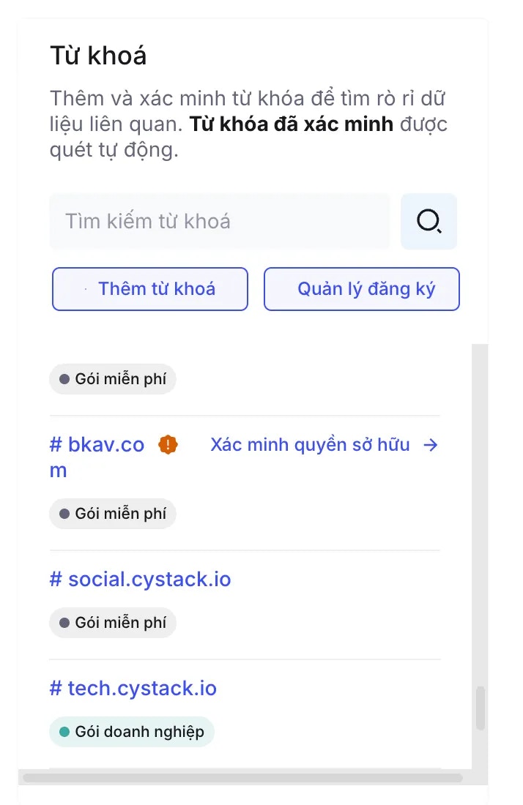The height and width of the screenshot is (805, 523).
Task: Click the dot in the first Gói miễn phí tag
Action: [64, 379]
